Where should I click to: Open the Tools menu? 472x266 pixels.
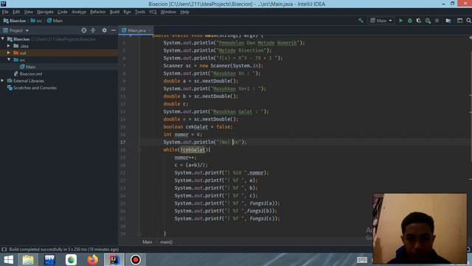140,12
